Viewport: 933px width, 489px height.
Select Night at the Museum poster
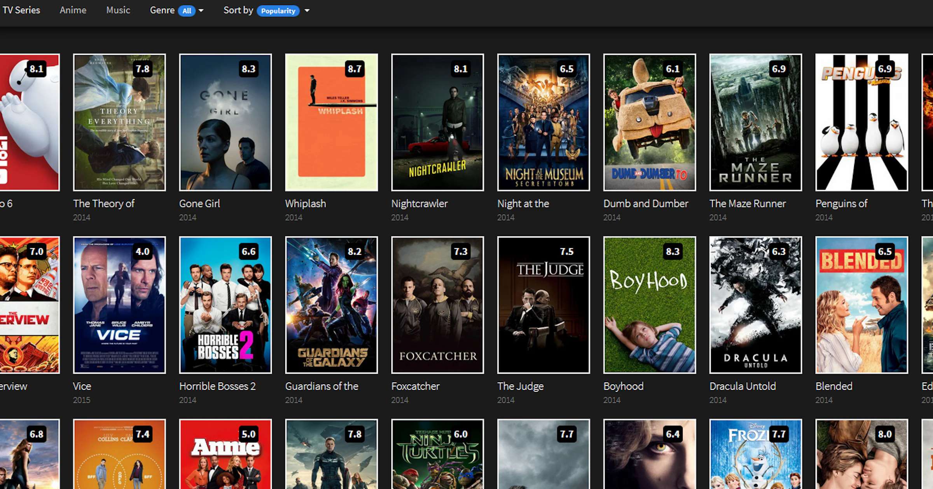(544, 122)
